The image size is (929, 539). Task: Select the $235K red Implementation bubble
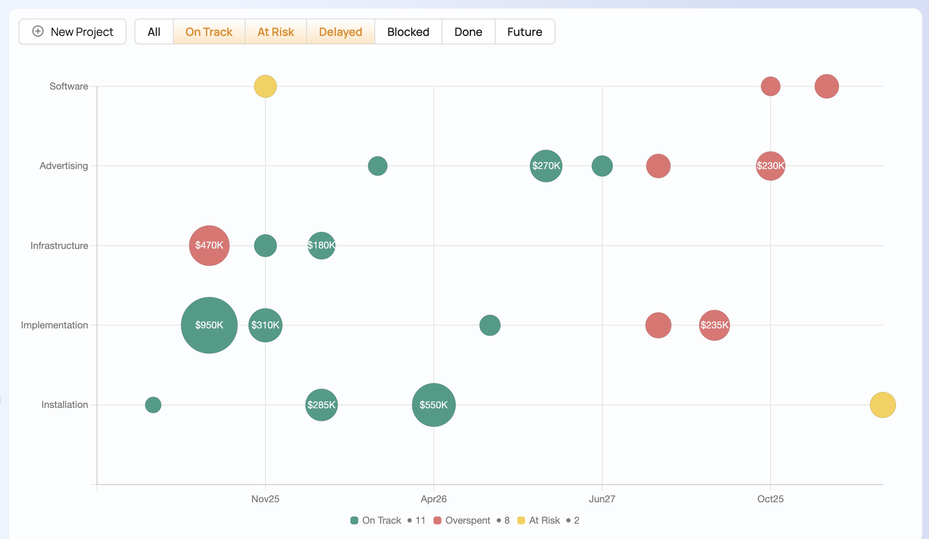(x=714, y=325)
